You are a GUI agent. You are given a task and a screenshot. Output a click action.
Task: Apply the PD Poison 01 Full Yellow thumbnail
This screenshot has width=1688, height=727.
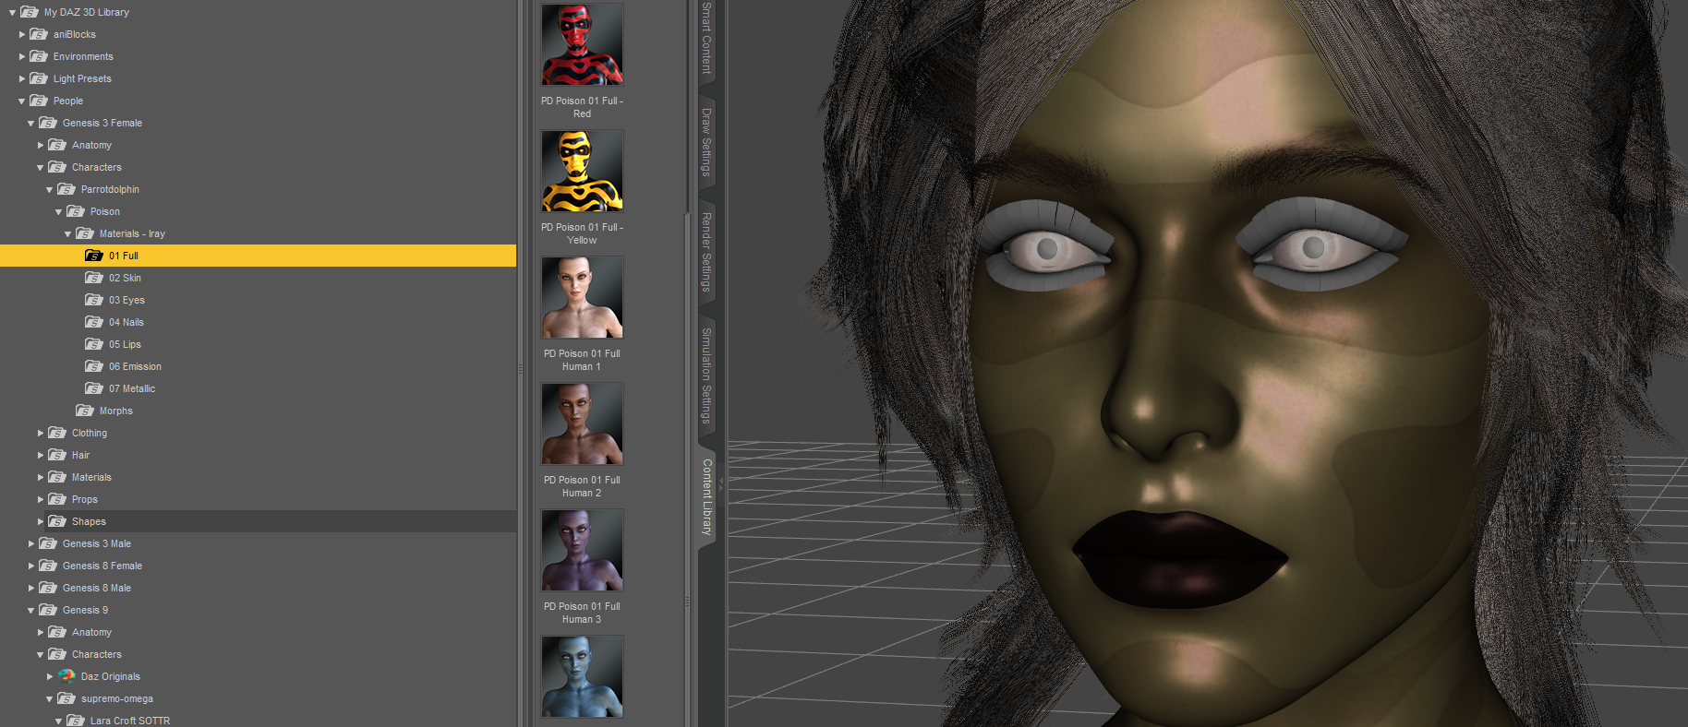(x=582, y=171)
